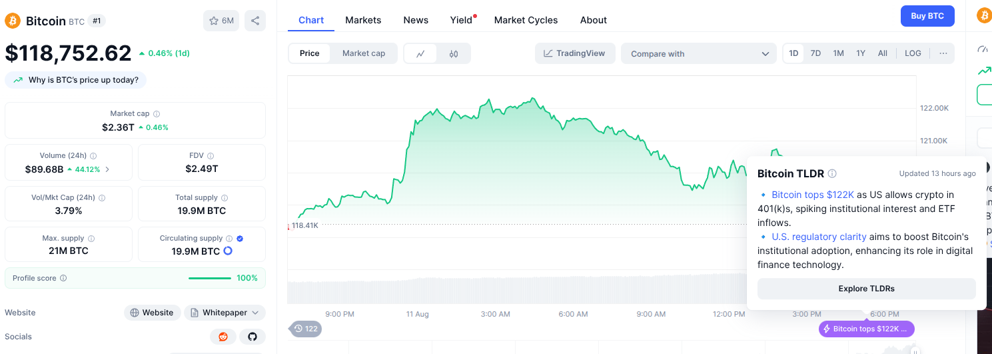Open the Compare with dropdown
This screenshot has width=992, height=354.
coord(699,54)
